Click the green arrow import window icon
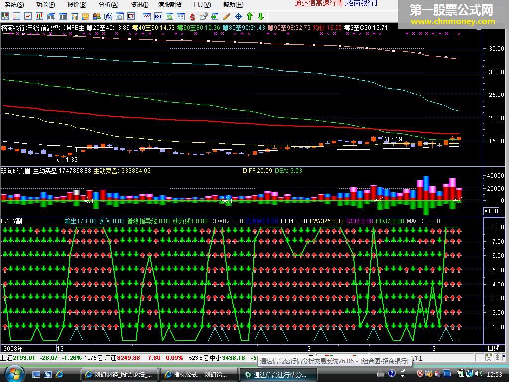Screen dimensions: 509x382 (x=215, y=16)
